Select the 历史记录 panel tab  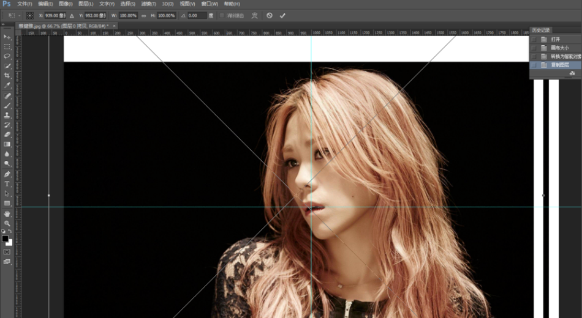click(541, 30)
